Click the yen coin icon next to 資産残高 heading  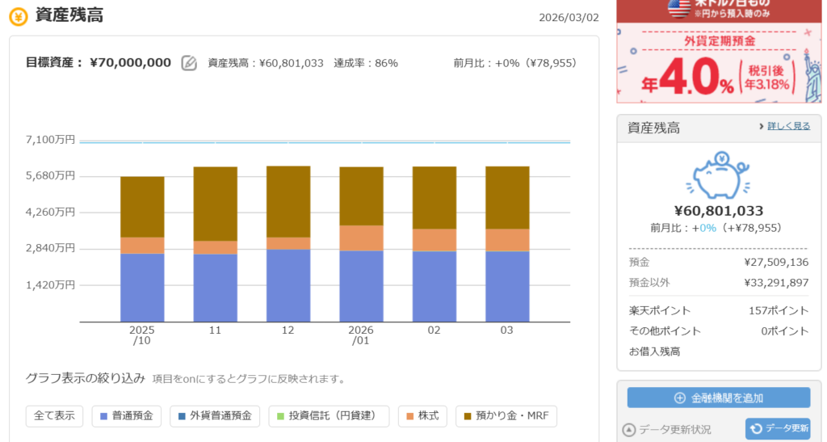tap(18, 16)
